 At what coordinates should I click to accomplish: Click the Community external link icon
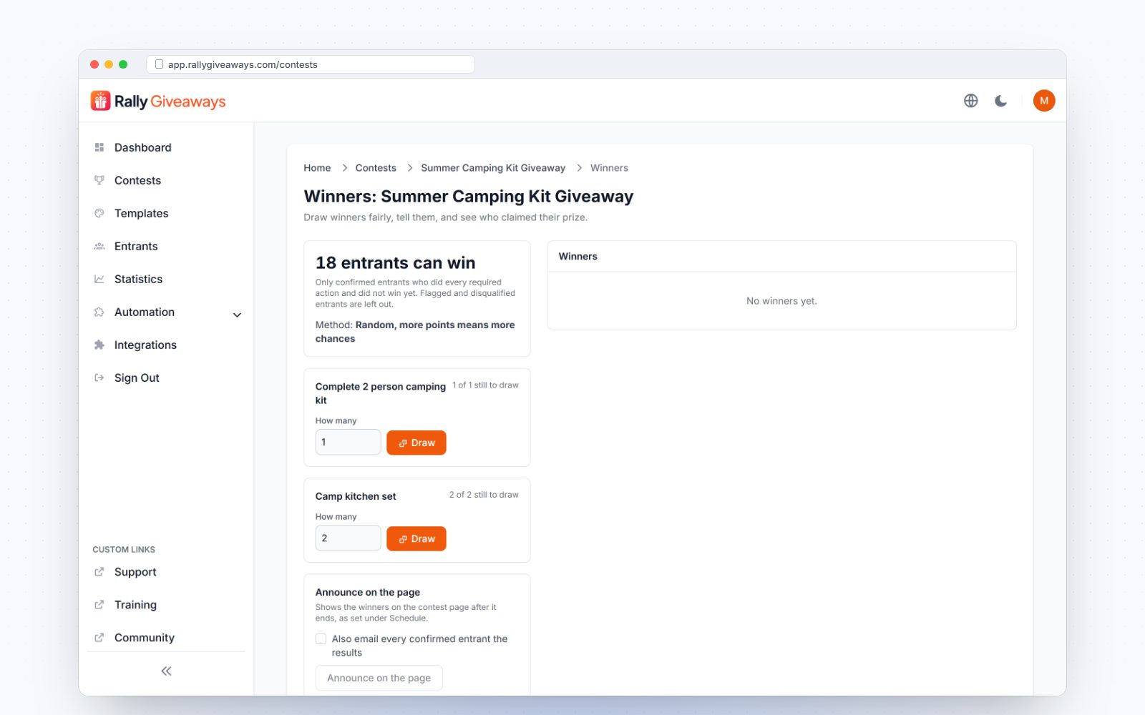tap(99, 638)
